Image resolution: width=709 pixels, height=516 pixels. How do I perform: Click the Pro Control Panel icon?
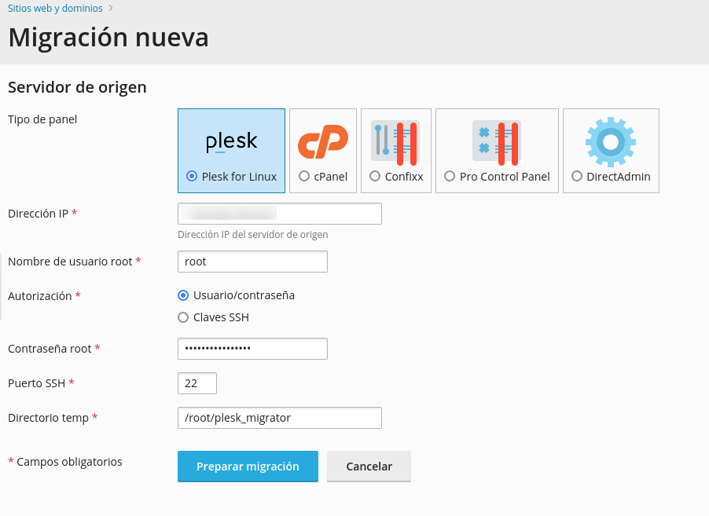coord(497,143)
